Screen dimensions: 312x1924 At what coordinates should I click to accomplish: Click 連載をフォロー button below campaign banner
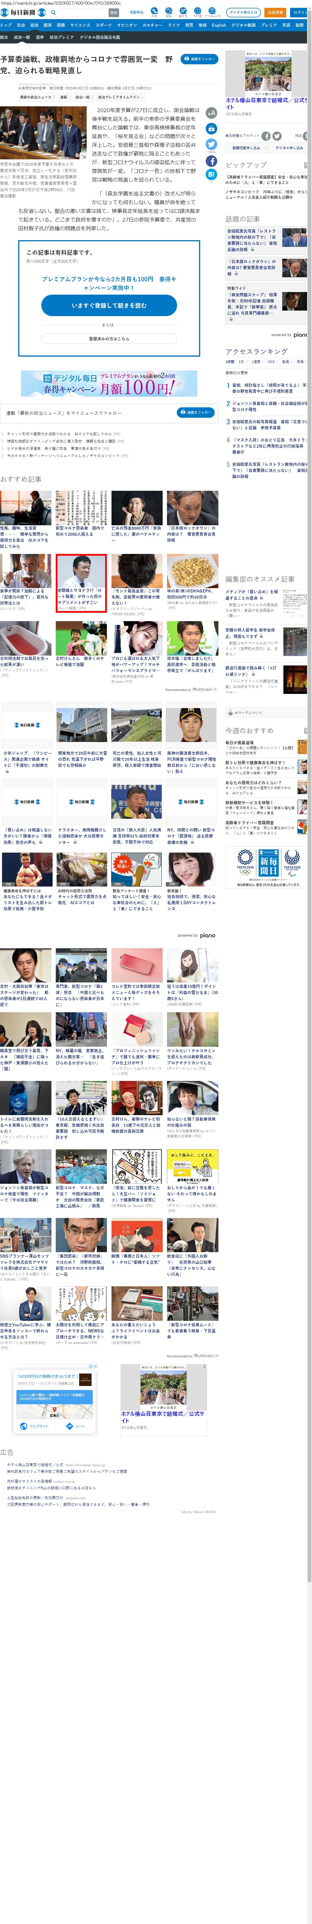[x=195, y=412]
